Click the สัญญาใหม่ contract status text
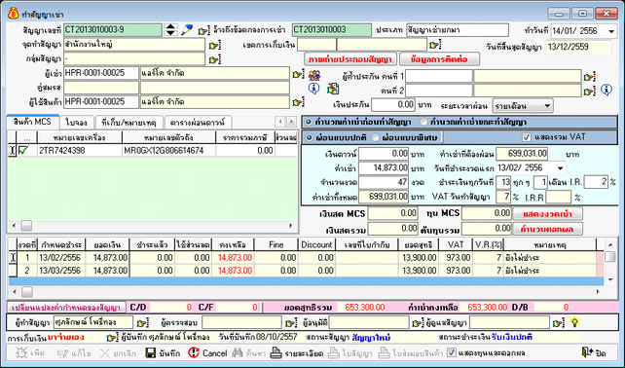The height and width of the screenshot is (368, 625). coord(371,337)
